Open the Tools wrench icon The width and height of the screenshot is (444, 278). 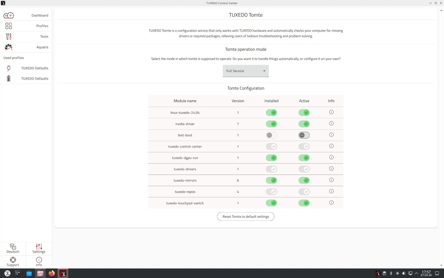click(x=9, y=36)
